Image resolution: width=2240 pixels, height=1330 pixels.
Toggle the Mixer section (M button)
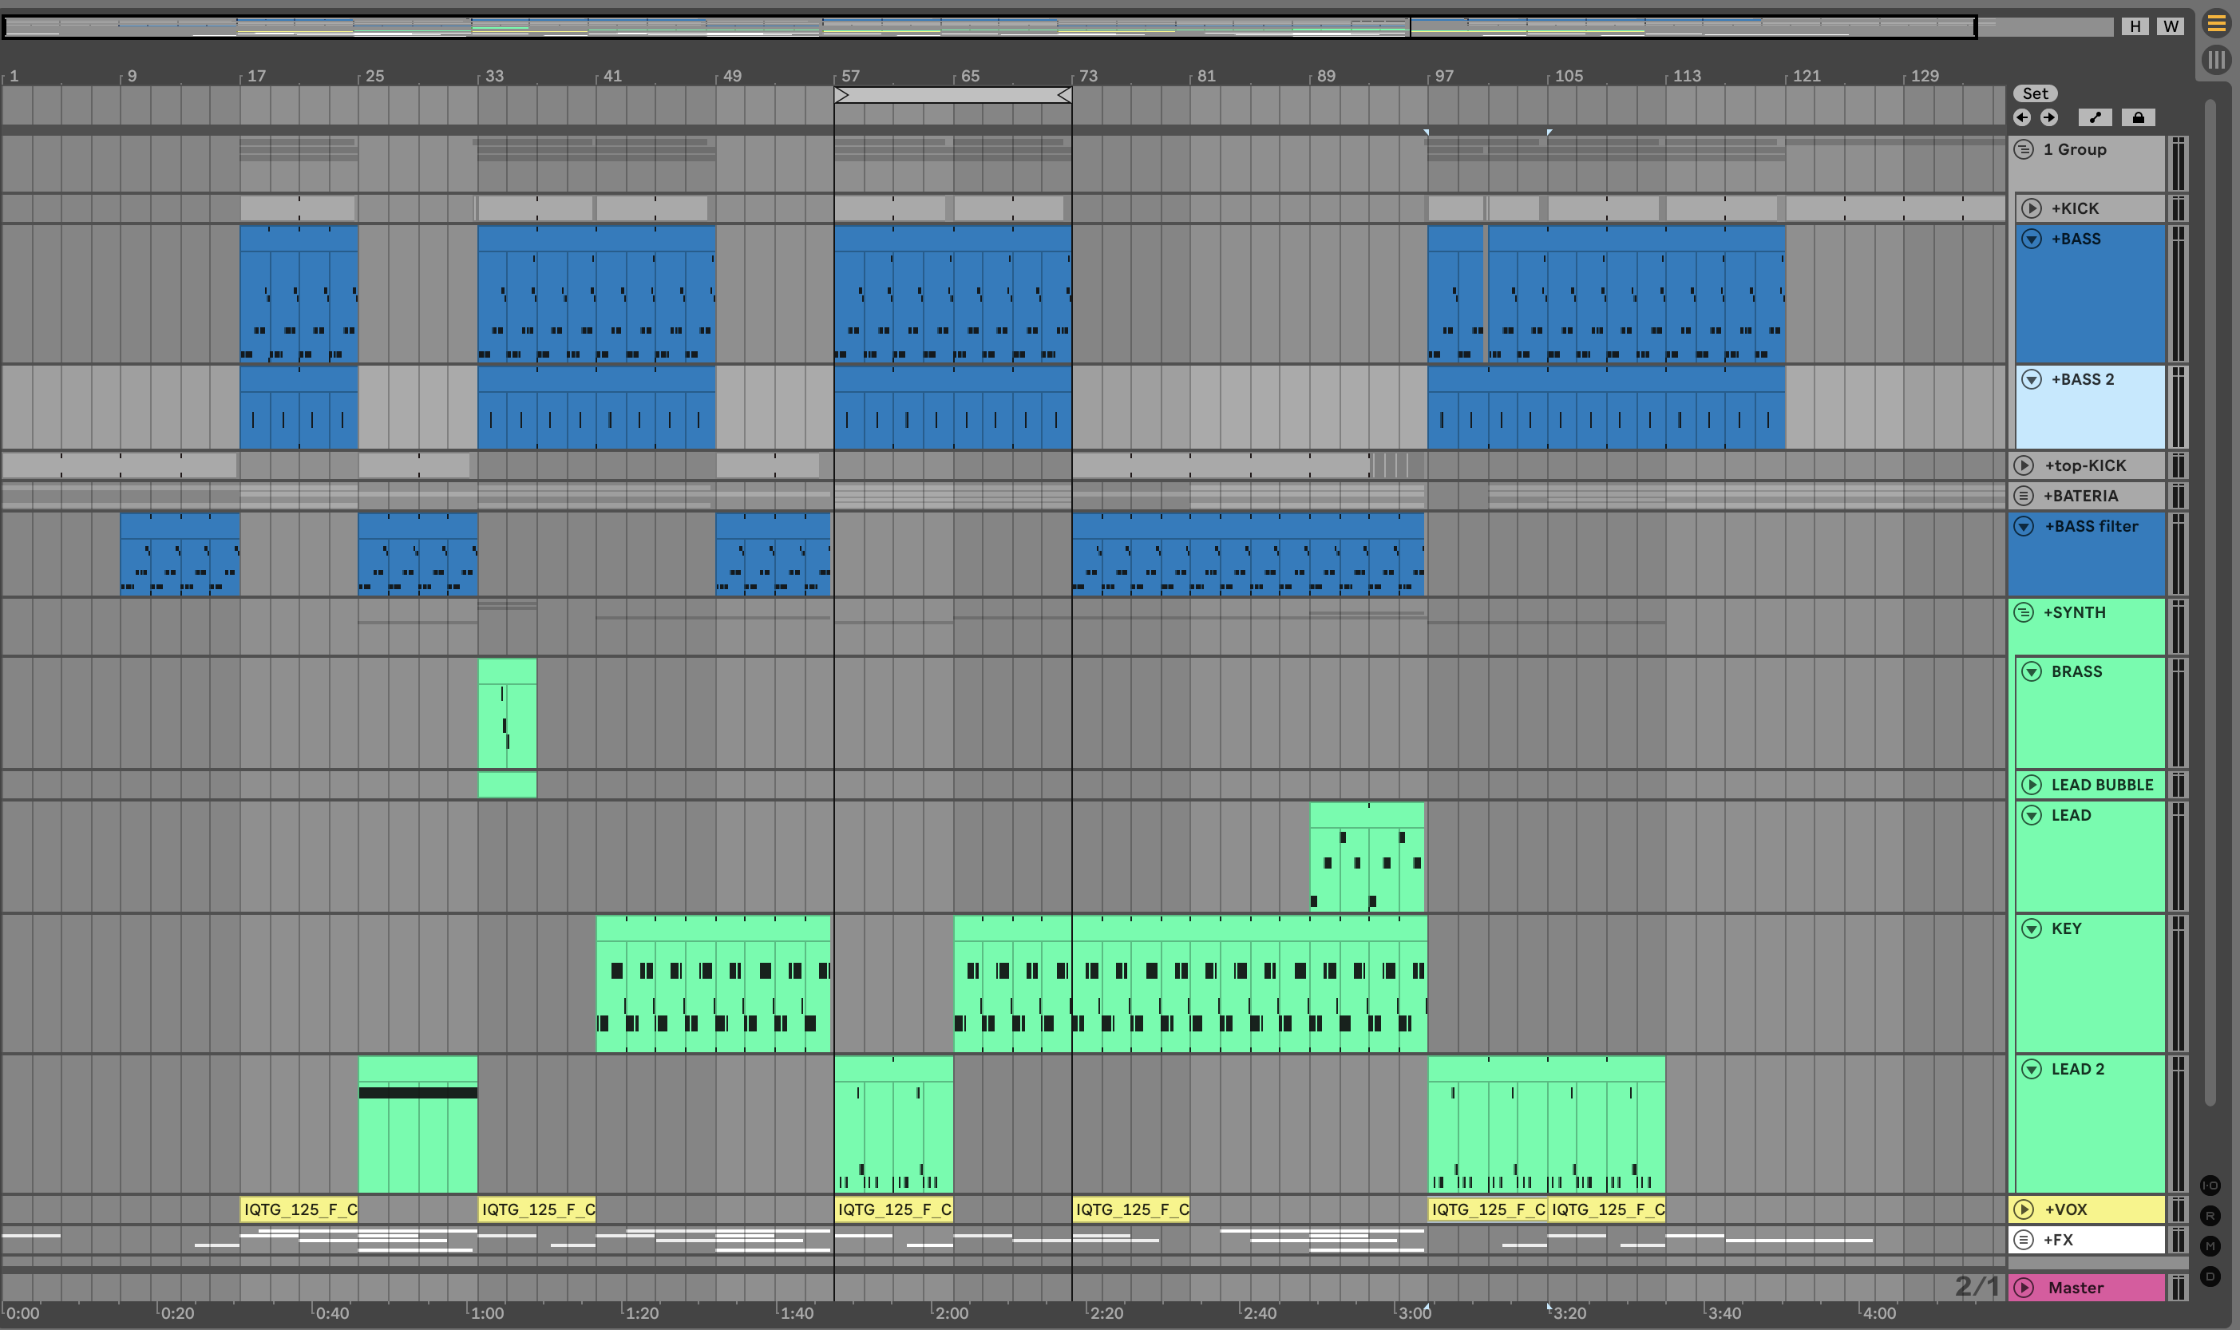pos(2210,1245)
